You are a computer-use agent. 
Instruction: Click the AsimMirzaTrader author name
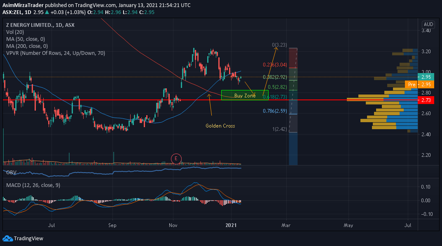click(x=23, y=5)
